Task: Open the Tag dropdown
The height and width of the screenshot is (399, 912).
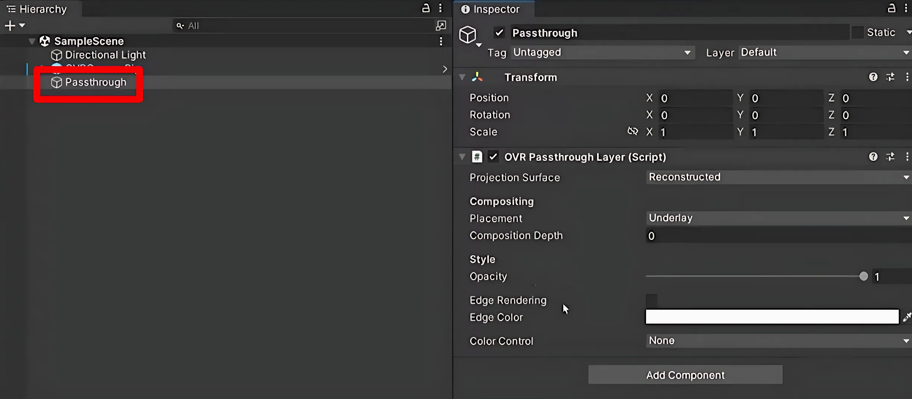Action: point(602,52)
